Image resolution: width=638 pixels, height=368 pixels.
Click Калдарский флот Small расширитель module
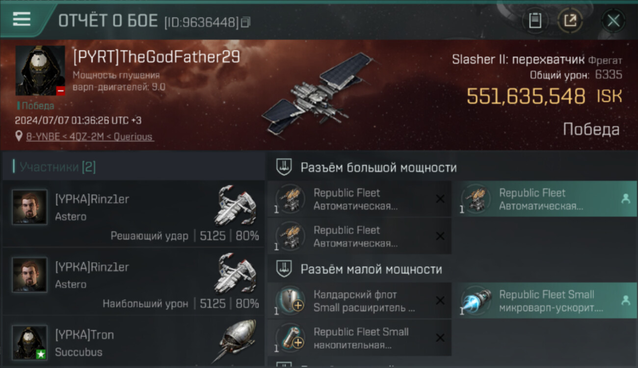click(x=359, y=300)
